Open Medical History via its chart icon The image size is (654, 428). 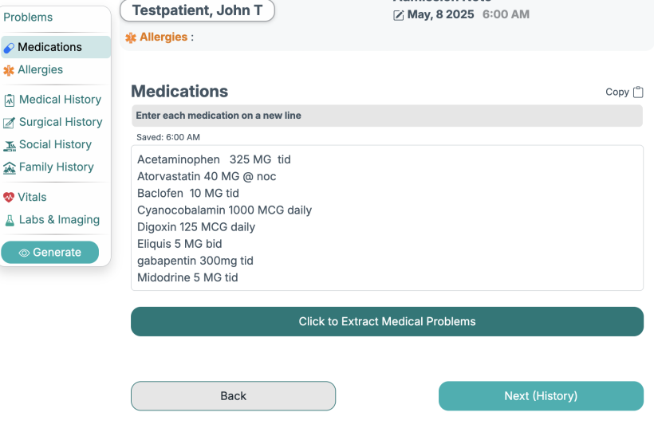pos(10,100)
